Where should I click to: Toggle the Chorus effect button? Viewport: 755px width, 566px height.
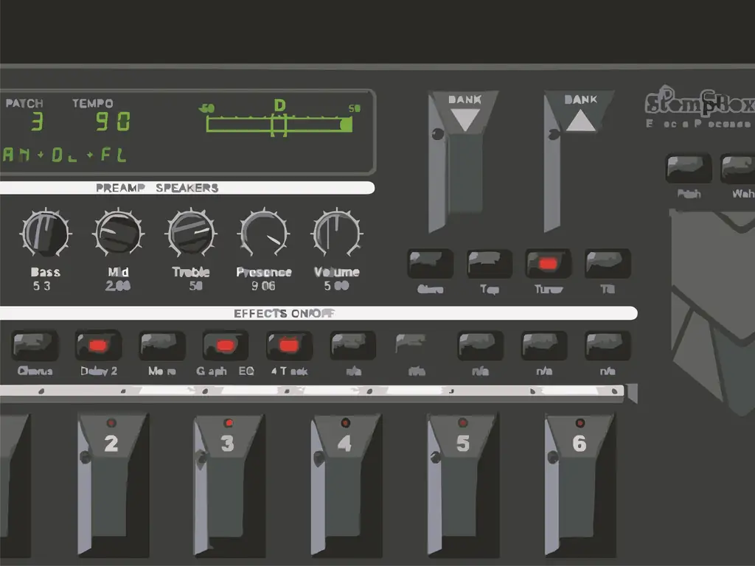point(35,345)
